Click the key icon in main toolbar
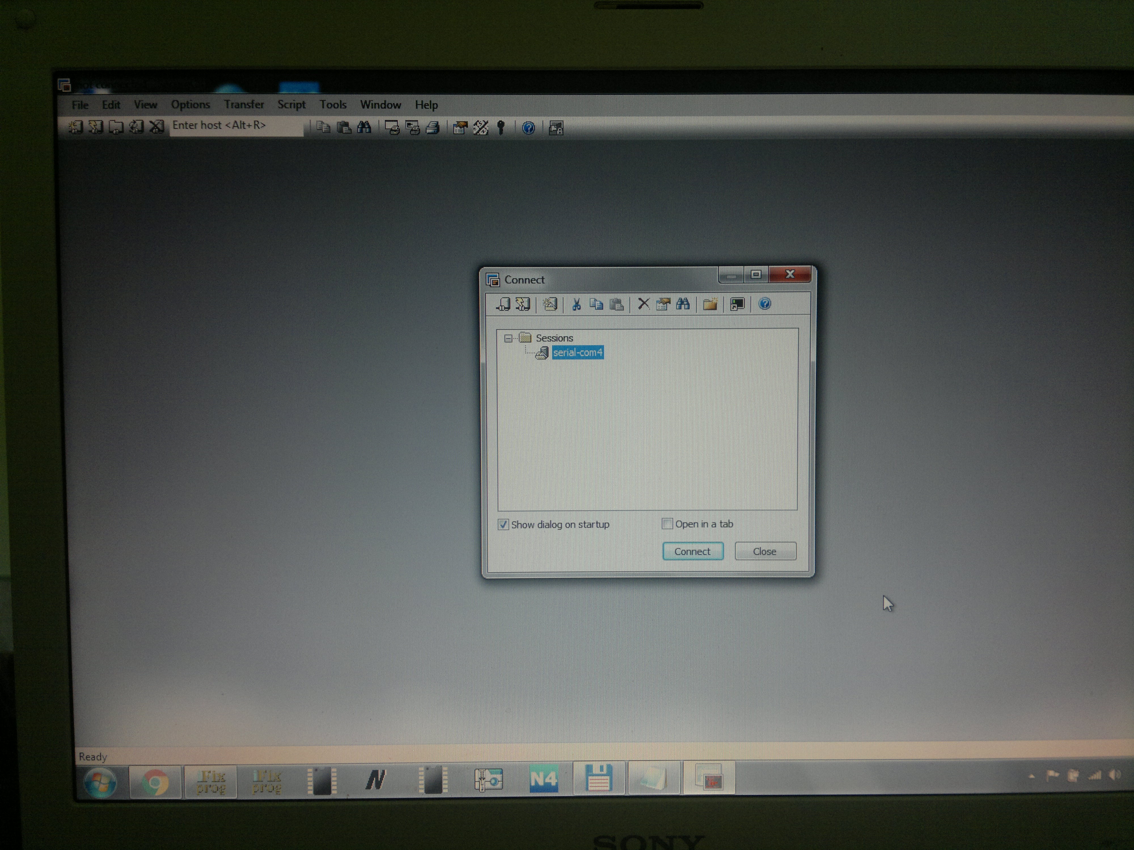The width and height of the screenshot is (1134, 850). coord(501,127)
